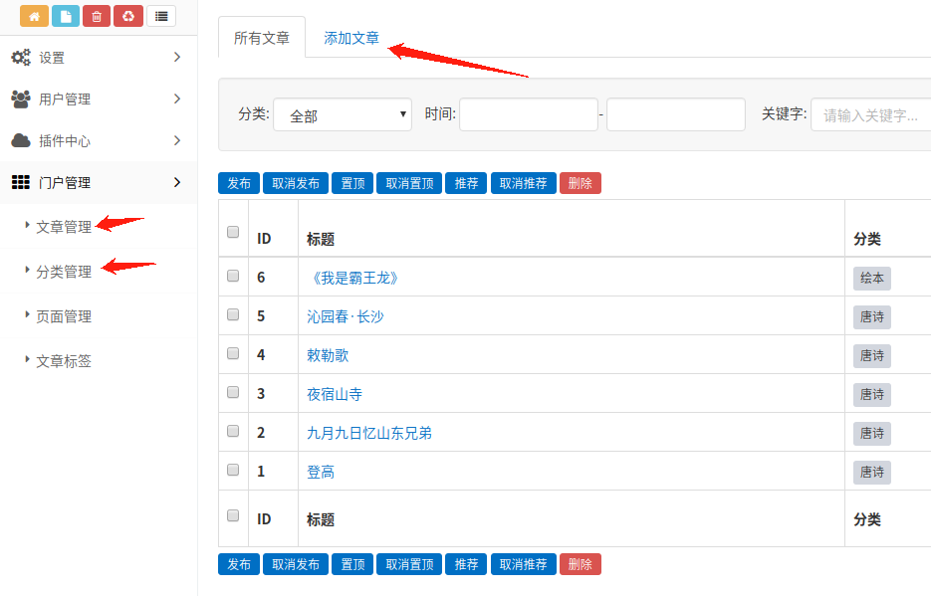The height and width of the screenshot is (596, 931).
Task: Toggle the select-all checkbox in table header
Action: [x=233, y=232]
